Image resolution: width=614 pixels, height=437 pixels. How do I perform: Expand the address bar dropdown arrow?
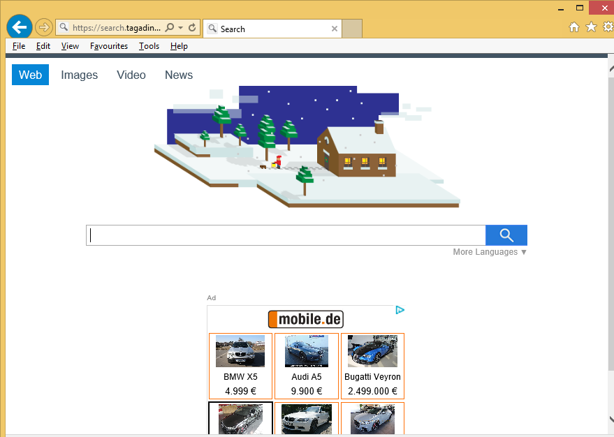click(181, 28)
